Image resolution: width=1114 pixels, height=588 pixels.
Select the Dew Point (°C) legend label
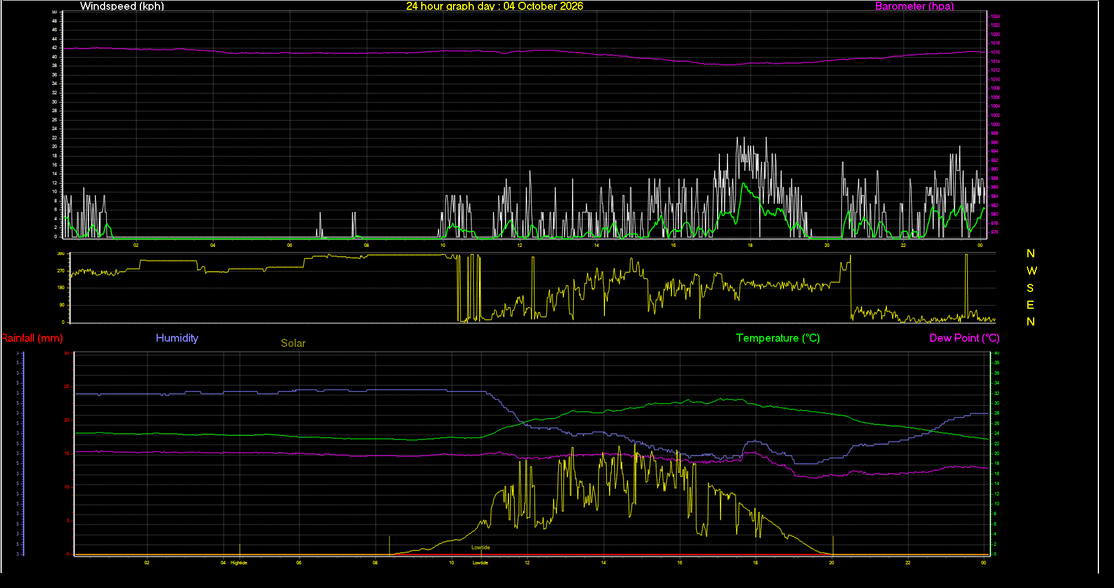[964, 338]
